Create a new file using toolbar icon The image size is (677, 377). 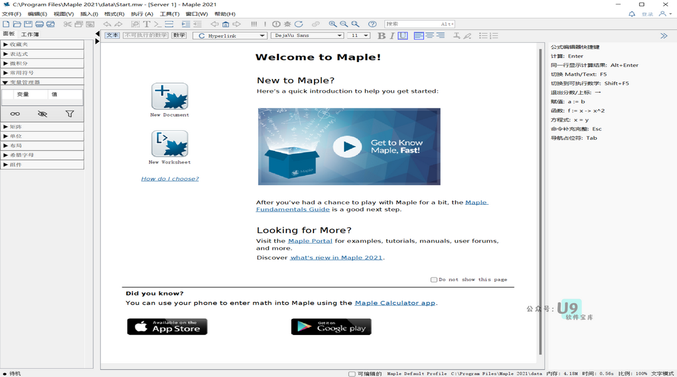pyautogui.click(x=6, y=24)
